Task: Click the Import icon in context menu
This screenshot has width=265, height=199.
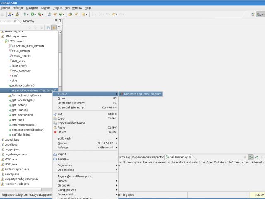Action: click(55, 154)
